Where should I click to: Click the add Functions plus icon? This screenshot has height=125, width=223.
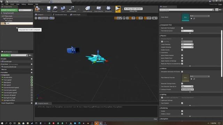32,64
